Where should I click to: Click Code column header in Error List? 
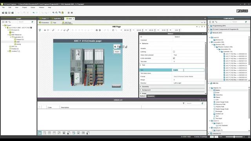[x=50, y=107]
